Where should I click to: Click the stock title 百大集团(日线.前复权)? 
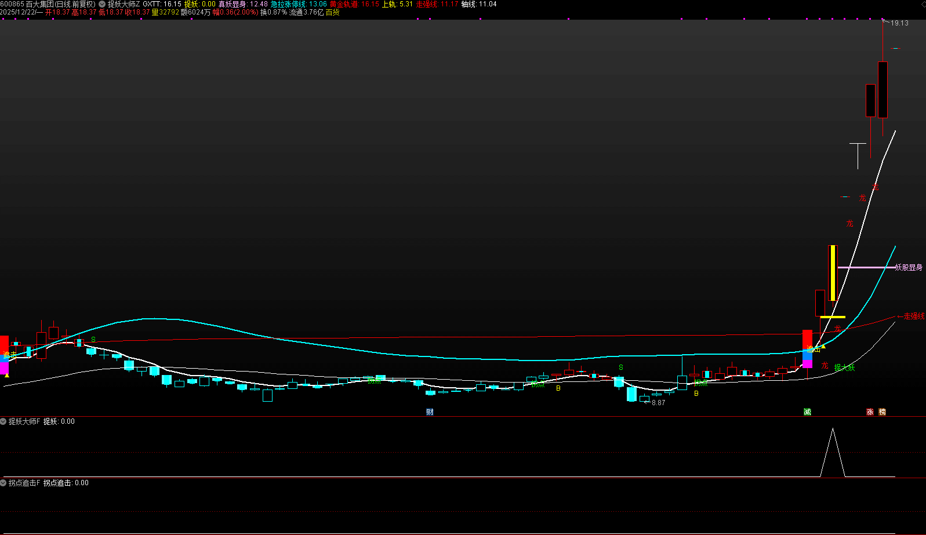pyautogui.click(x=60, y=4)
